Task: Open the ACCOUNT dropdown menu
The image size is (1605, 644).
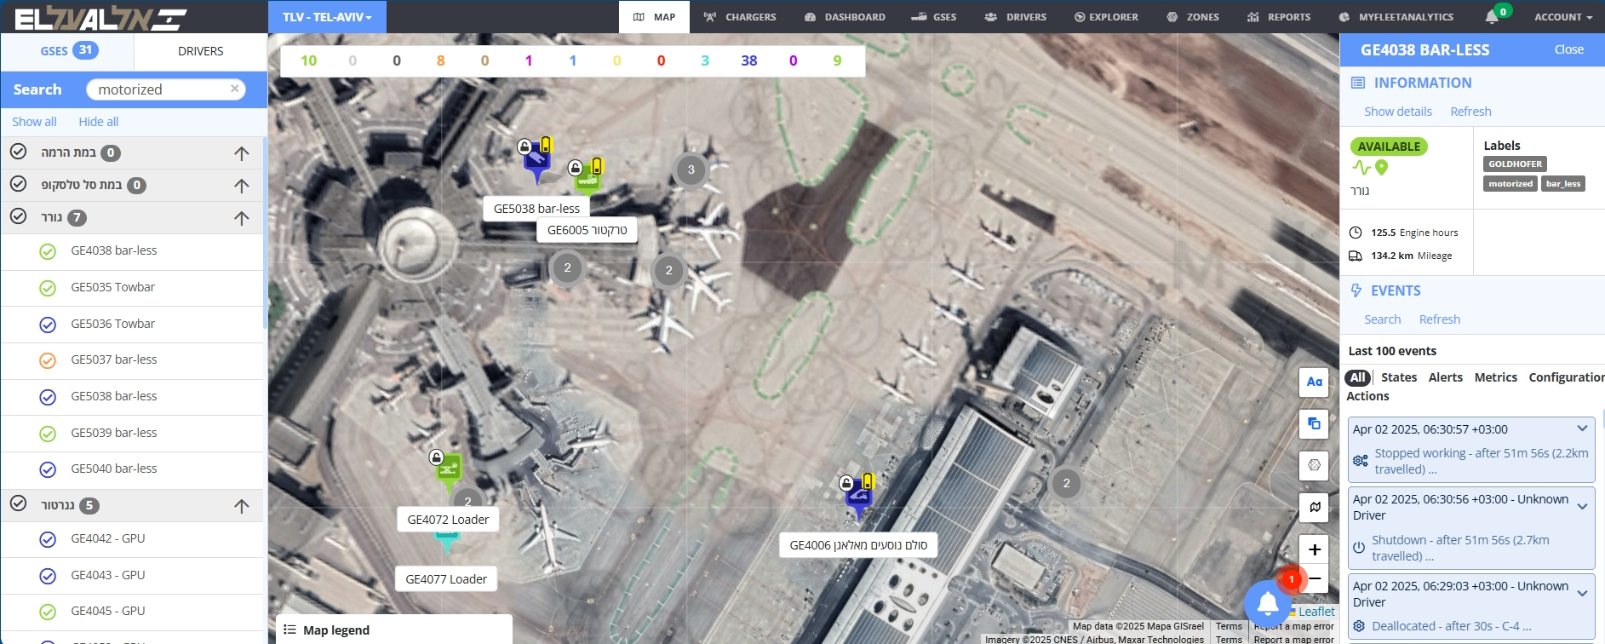Action: pos(1562,17)
